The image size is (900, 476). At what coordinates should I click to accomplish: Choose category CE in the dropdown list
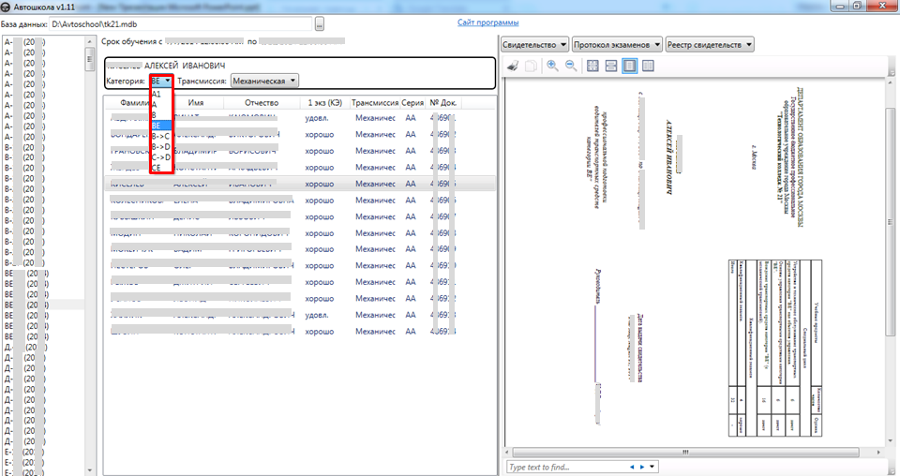[157, 168]
